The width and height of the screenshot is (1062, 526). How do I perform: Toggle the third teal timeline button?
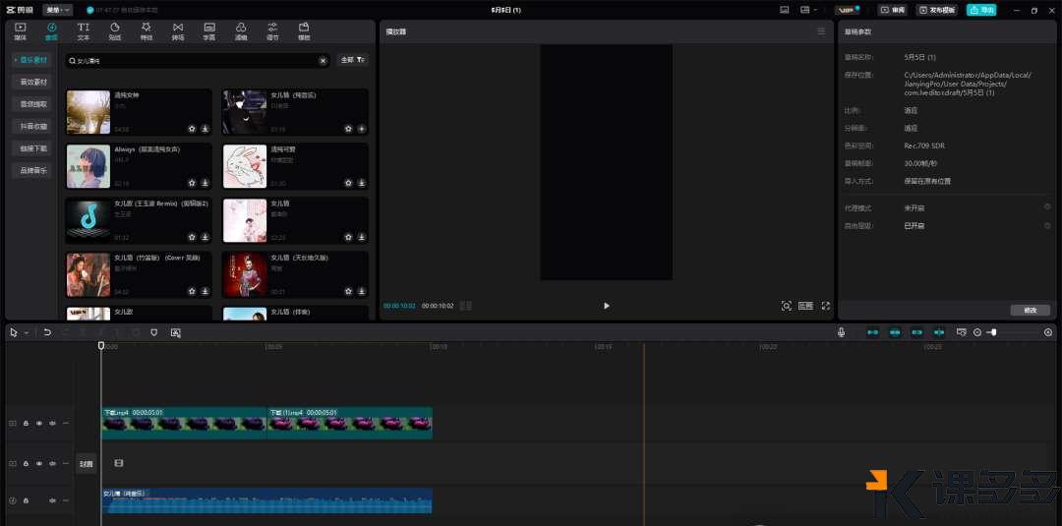click(917, 332)
